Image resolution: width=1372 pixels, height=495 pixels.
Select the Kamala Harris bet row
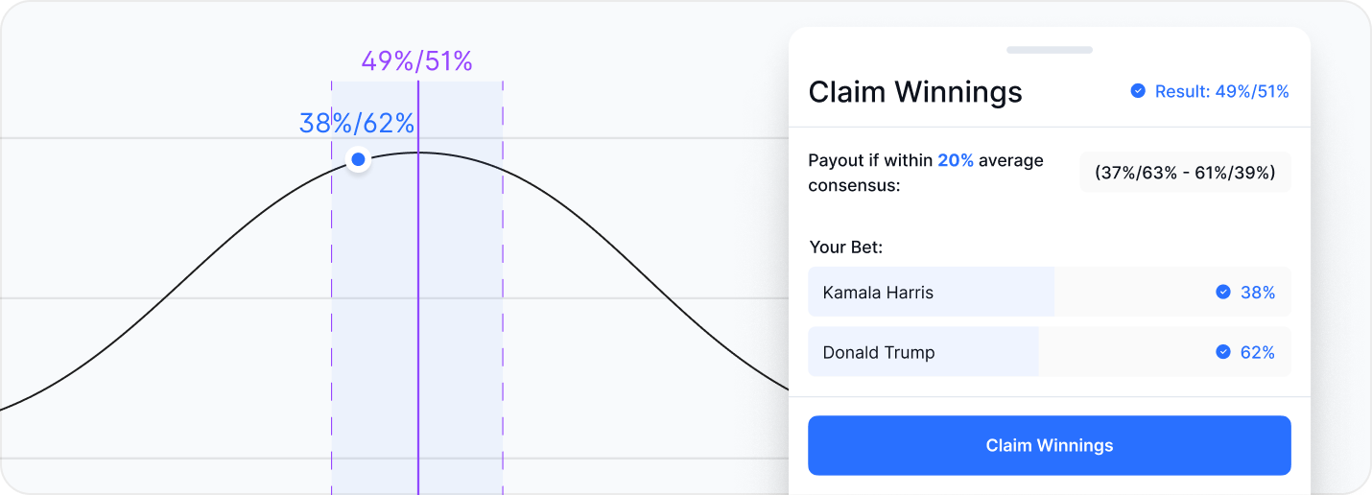tap(1049, 292)
